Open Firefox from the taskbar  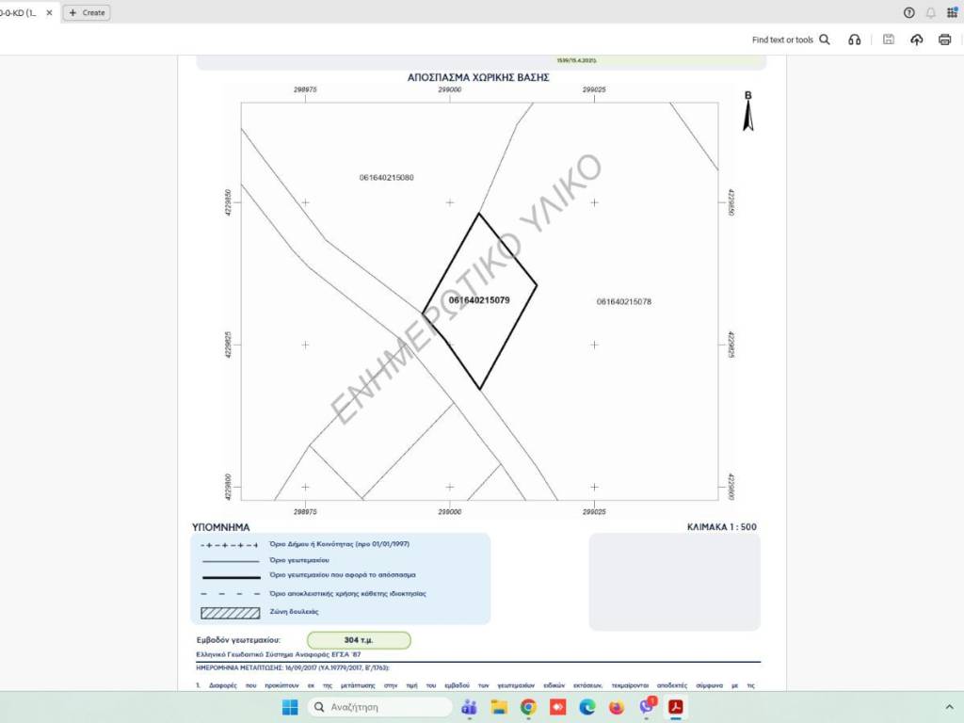pos(617,707)
